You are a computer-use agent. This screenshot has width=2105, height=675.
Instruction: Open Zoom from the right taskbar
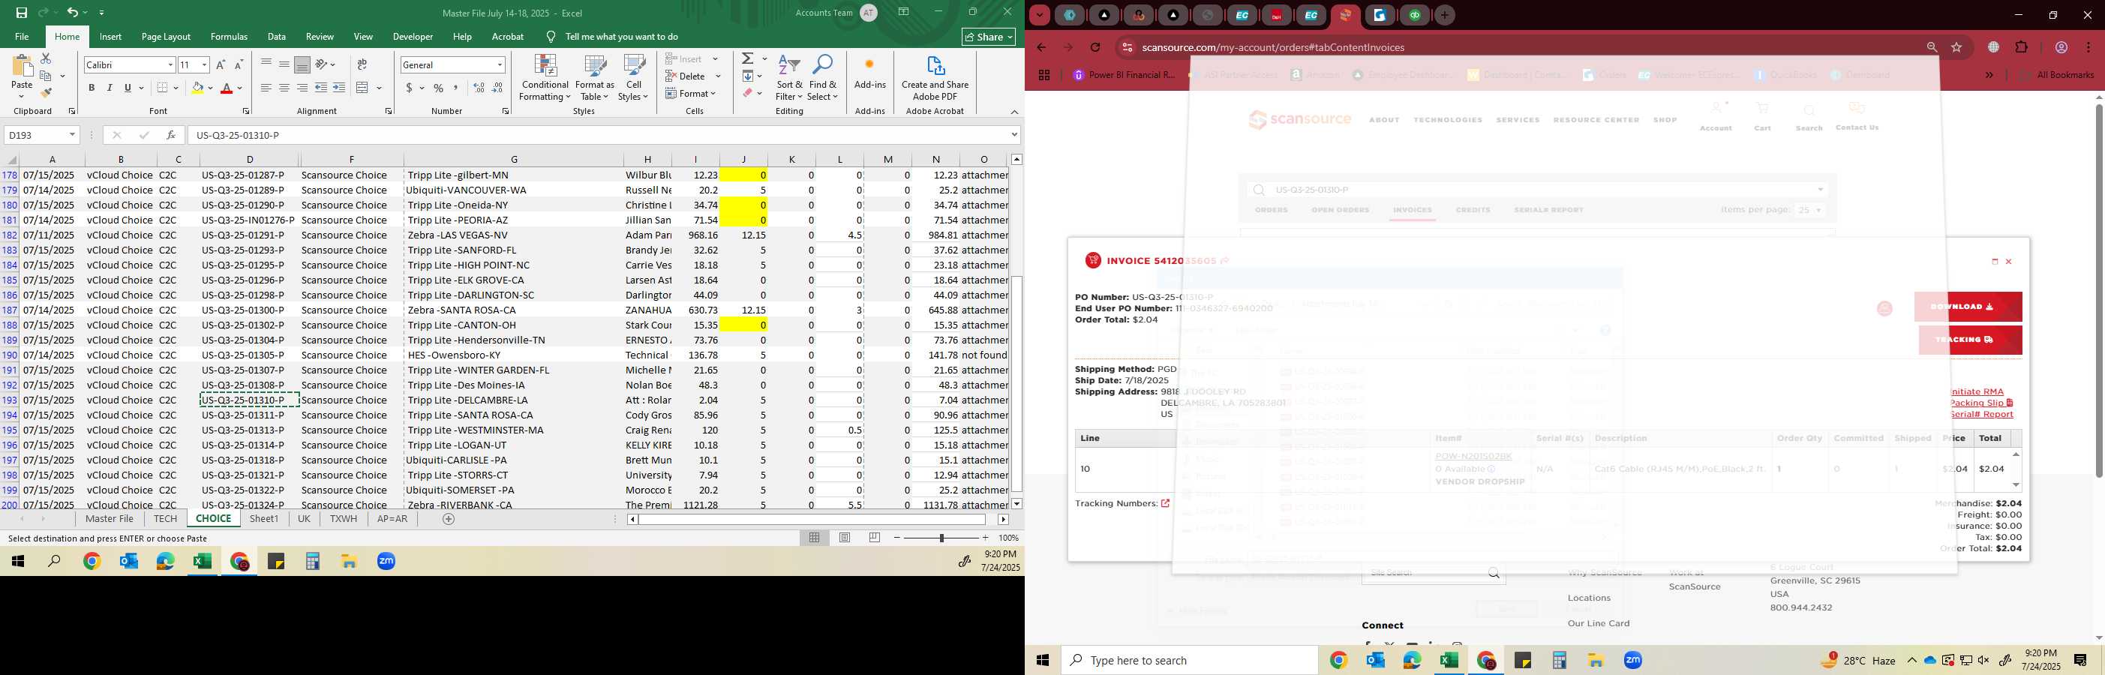(1632, 660)
